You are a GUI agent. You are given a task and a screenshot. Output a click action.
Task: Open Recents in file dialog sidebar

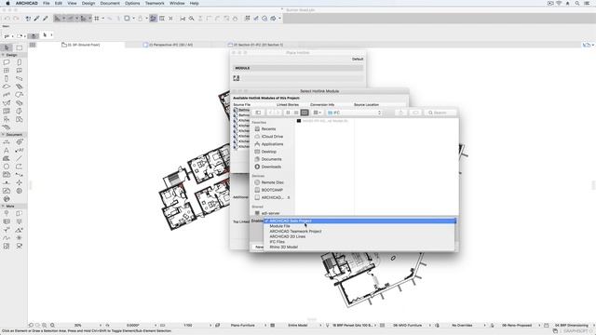tap(268, 129)
